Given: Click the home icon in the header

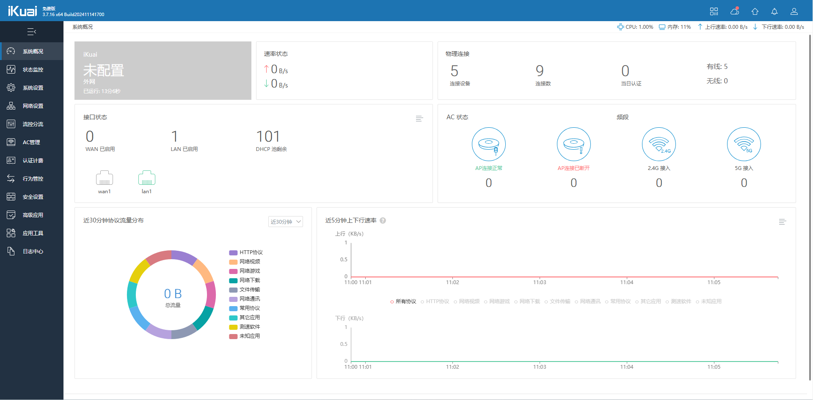Looking at the screenshot, I should pyautogui.click(x=755, y=11).
